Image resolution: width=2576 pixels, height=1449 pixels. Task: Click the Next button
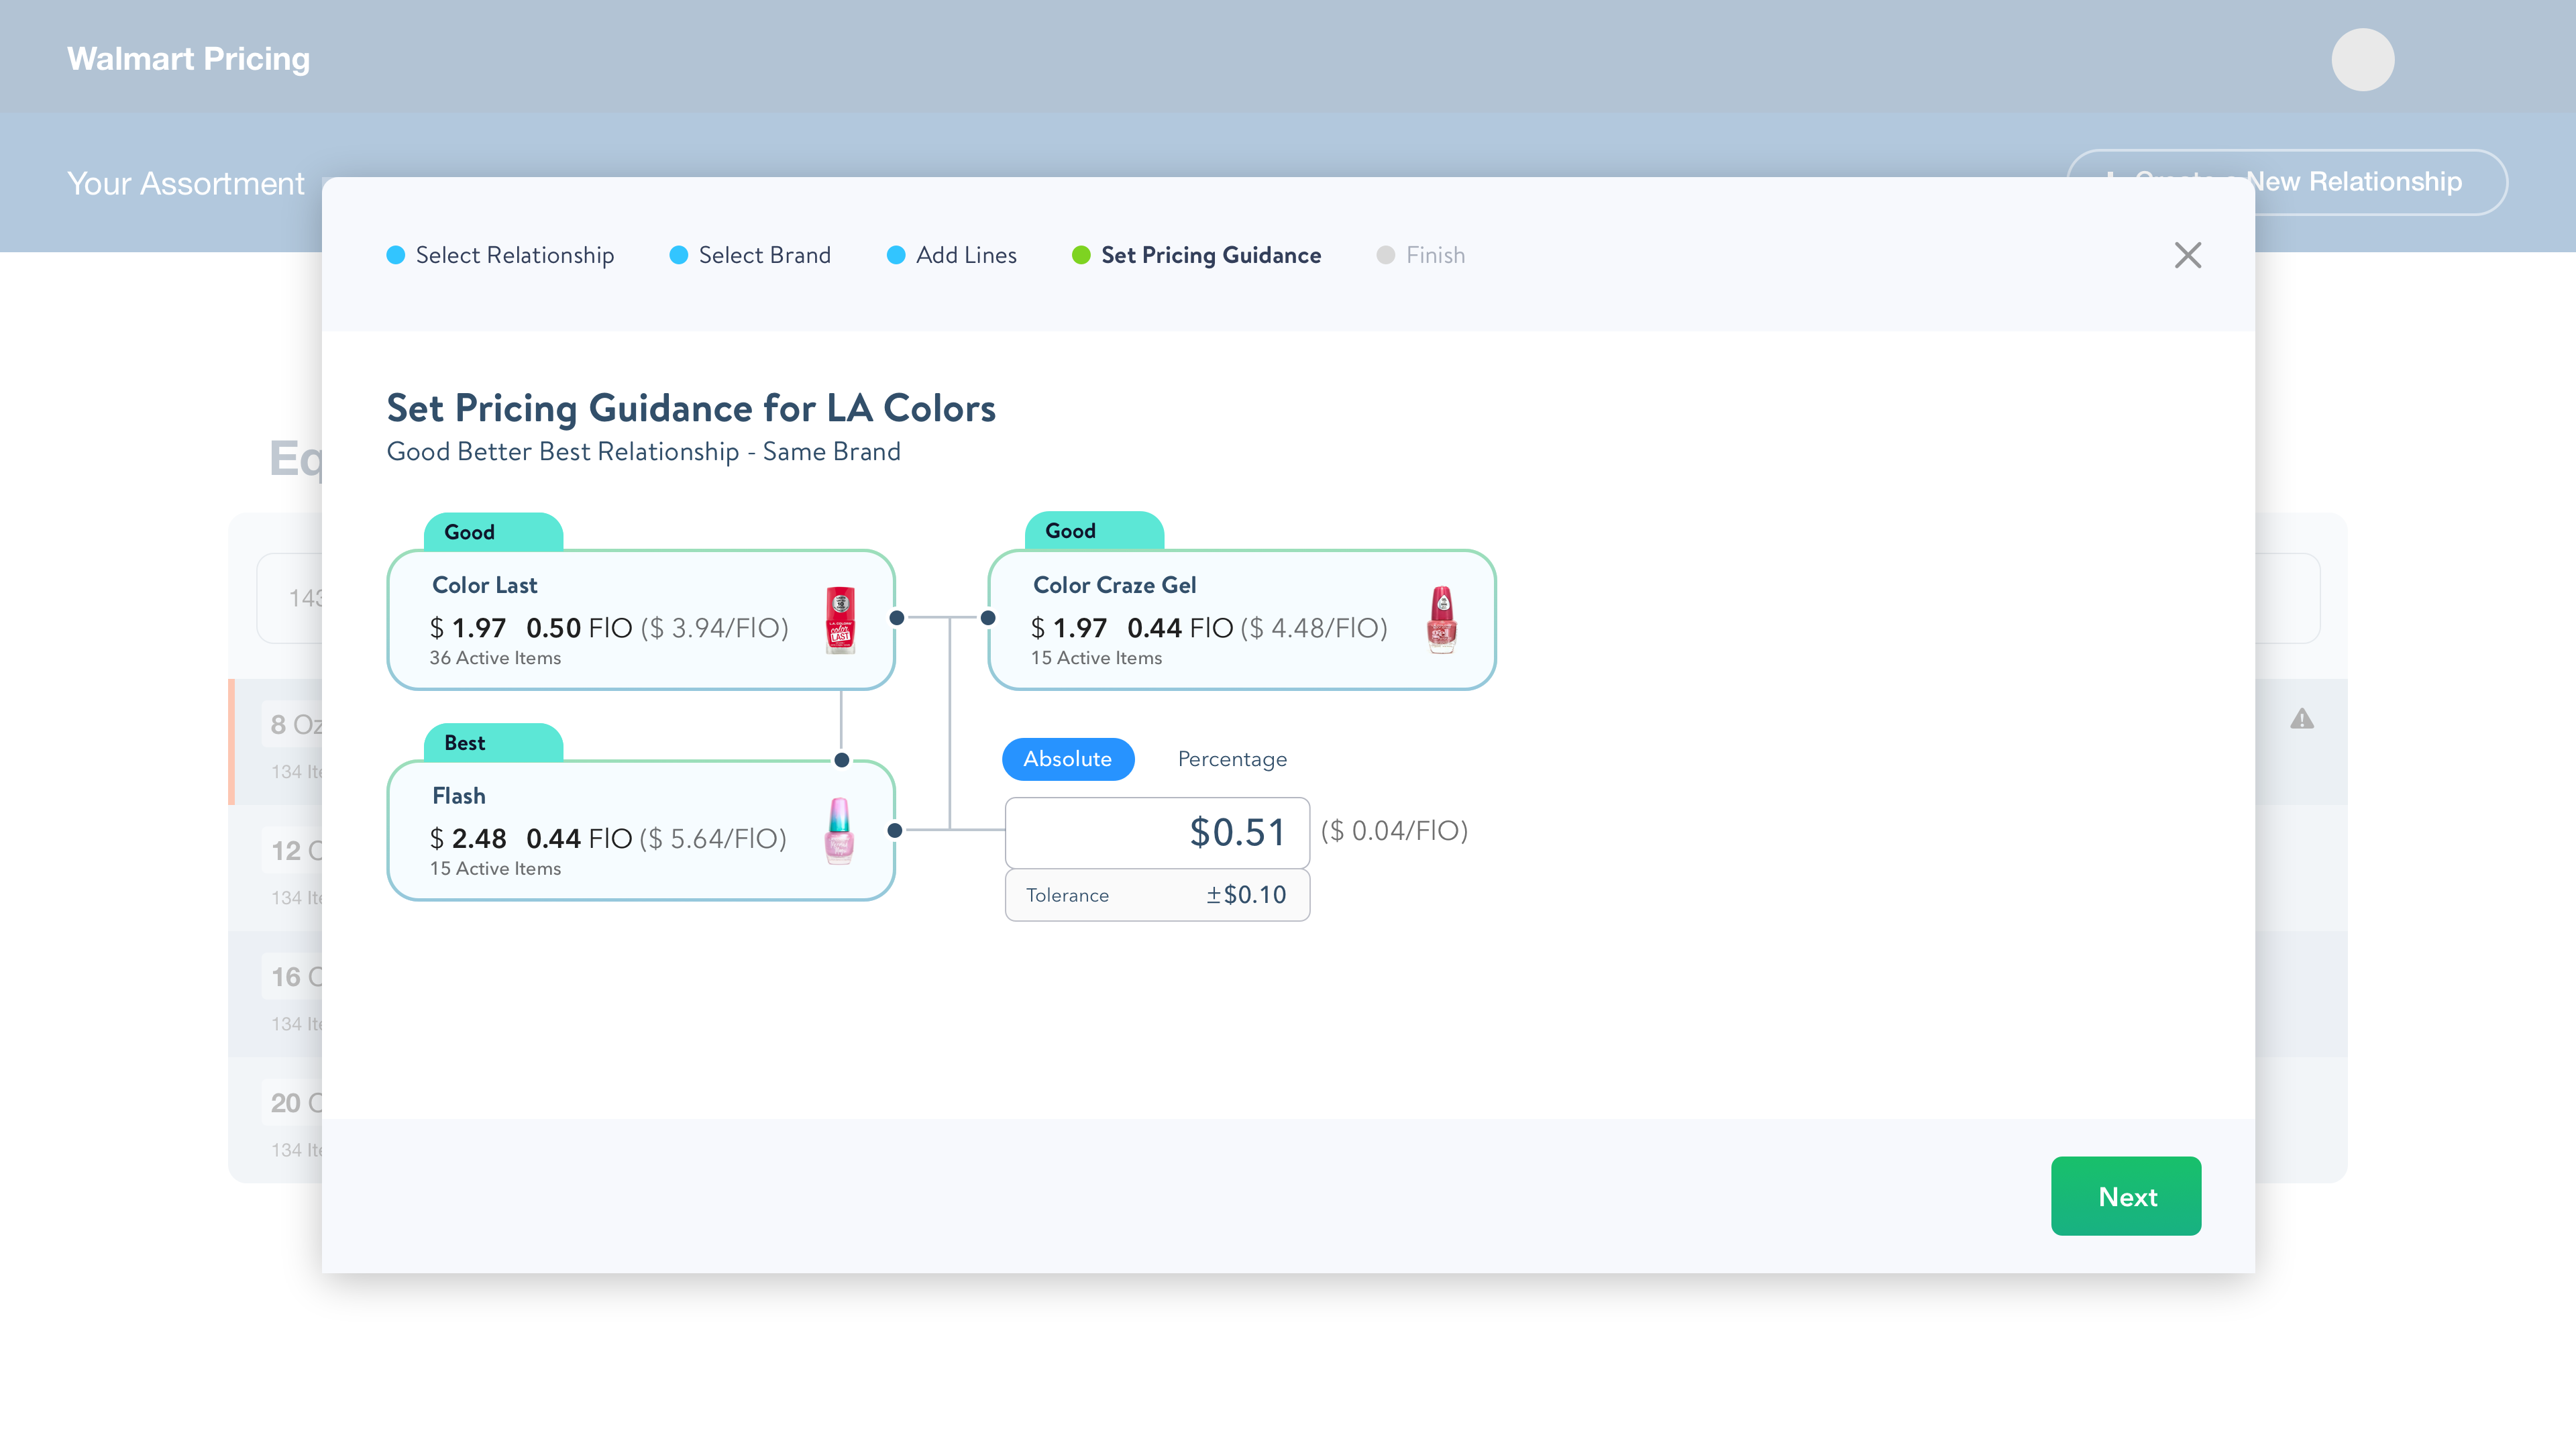(2125, 1196)
